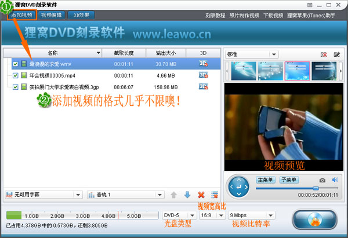Delete selected video with red X icon
The image size is (348, 238).
pos(201,195)
